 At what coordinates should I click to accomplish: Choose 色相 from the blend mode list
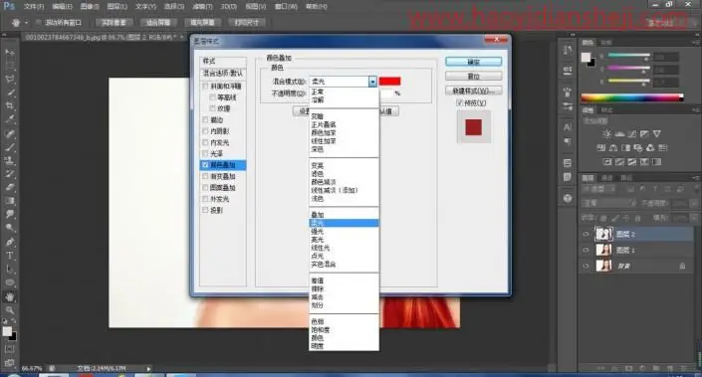coord(317,321)
